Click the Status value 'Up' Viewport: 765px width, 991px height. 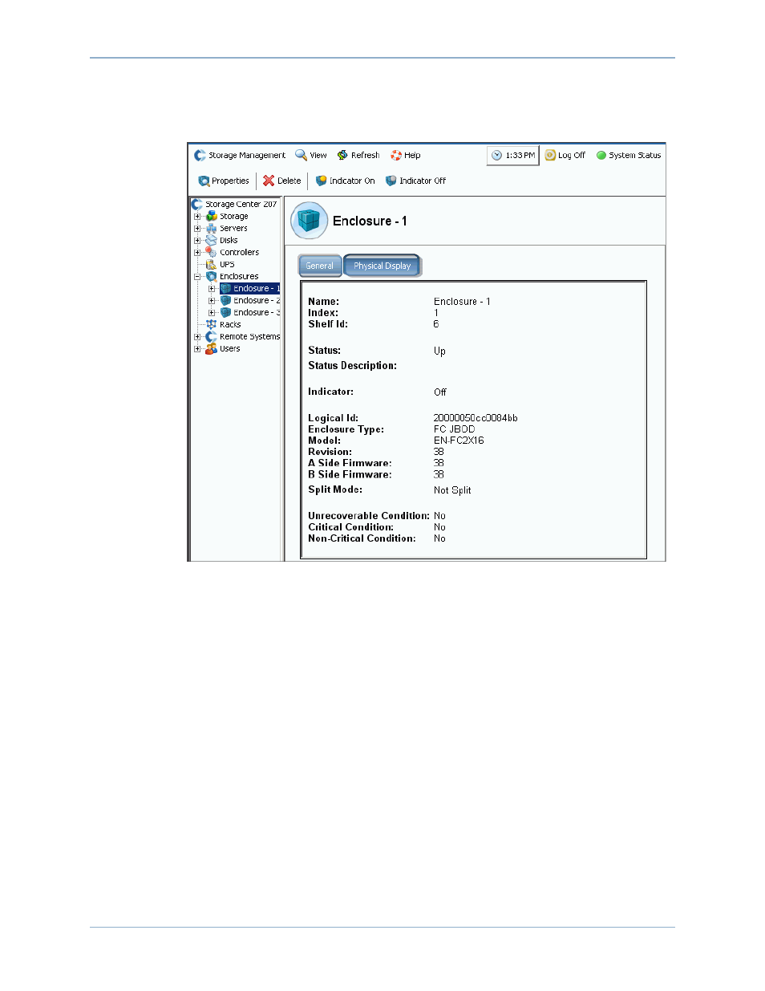[439, 351]
